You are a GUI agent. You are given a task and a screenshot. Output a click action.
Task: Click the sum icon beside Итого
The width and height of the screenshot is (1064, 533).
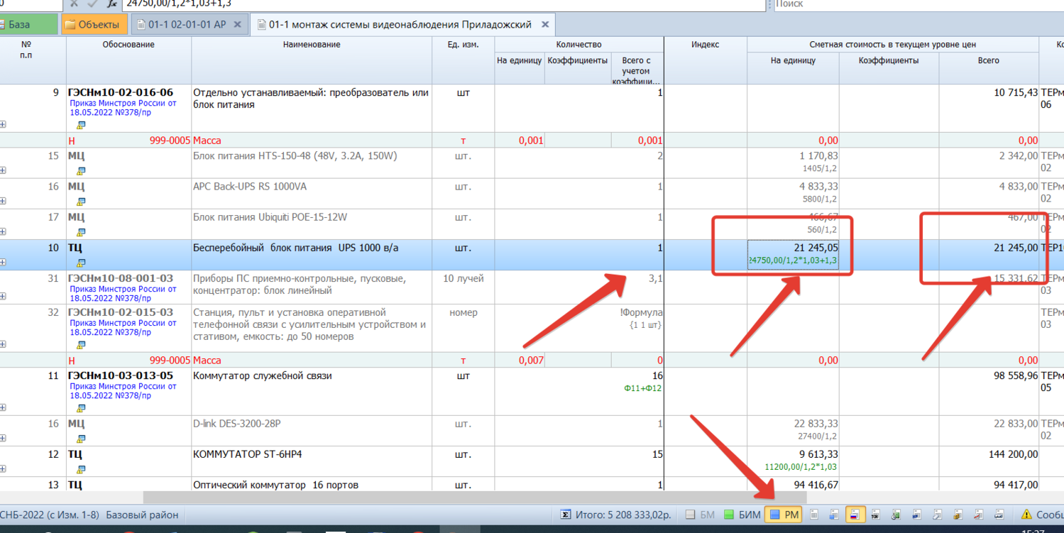tap(565, 515)
